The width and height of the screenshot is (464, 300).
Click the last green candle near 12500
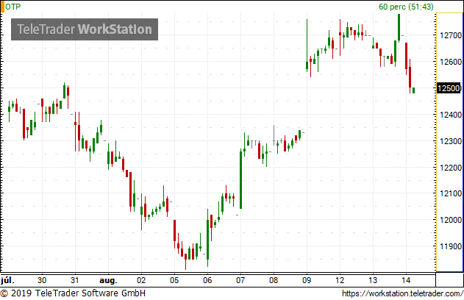pos(413,90)
